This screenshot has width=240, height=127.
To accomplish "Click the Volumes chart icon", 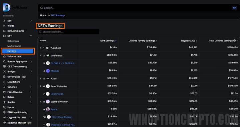I will point(4,87).
